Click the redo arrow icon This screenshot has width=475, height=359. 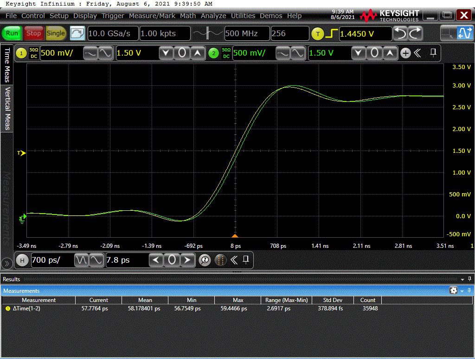click(415, 33)
